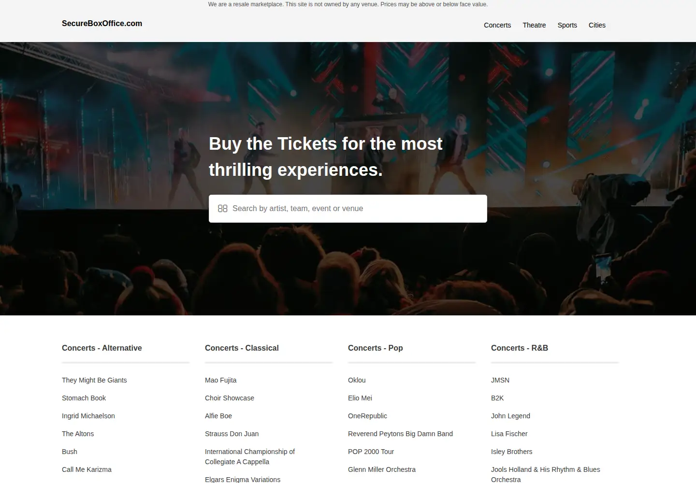Open International Championship of Collegiate A Cappella
The height and width of the screenshot is (483, 696).
(250, 456)
